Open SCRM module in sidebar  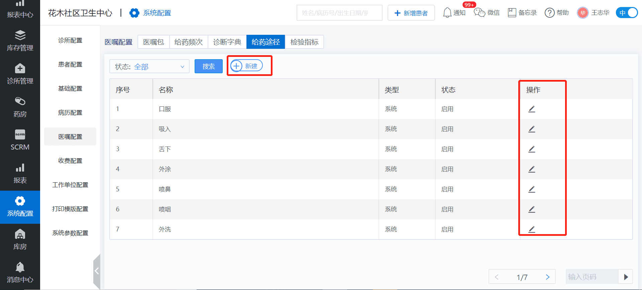click(20, 140)
